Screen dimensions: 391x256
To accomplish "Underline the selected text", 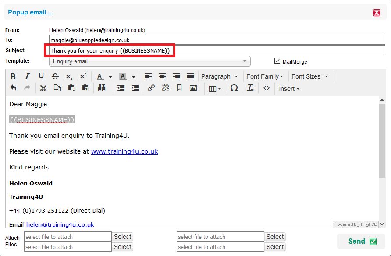I will click(x=41, y=76).
